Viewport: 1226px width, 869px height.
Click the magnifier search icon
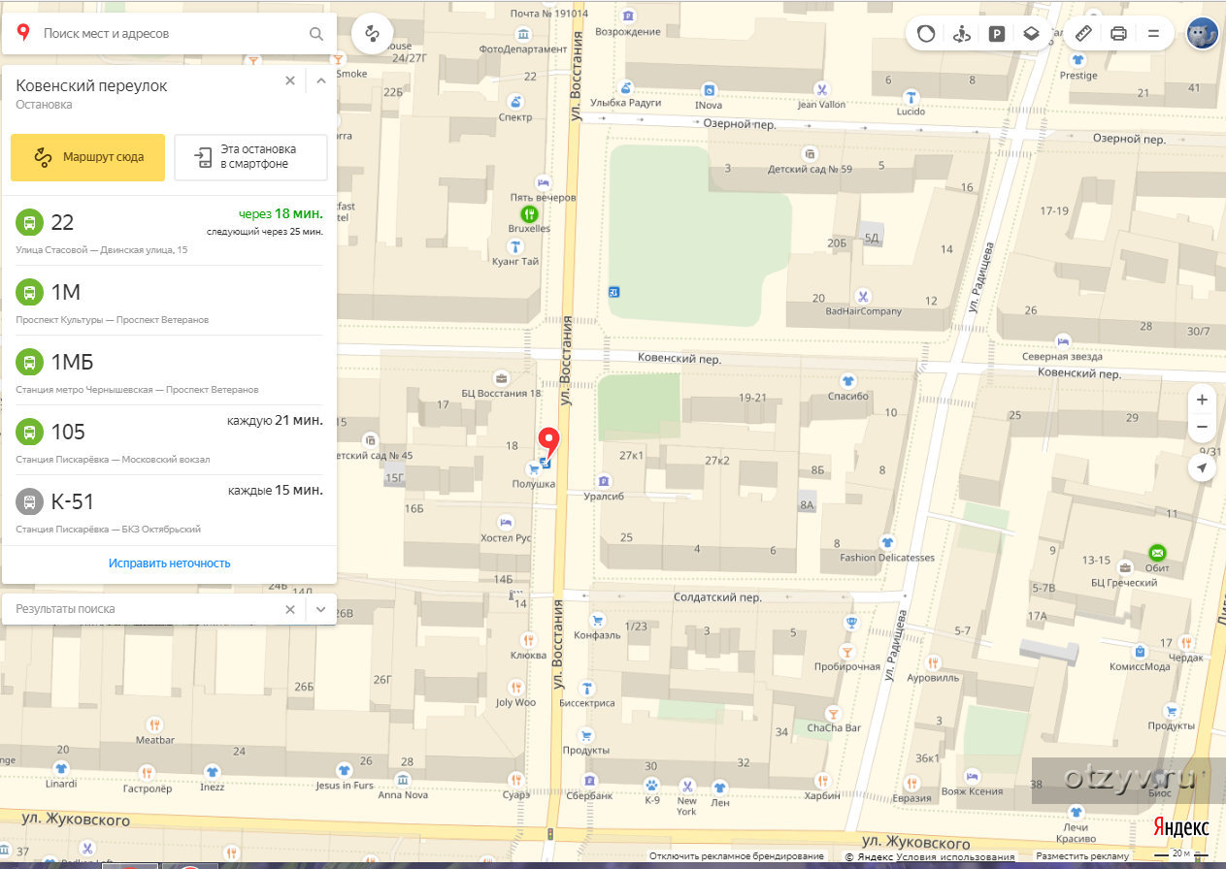pyautogui.click(x=316, y=34)
